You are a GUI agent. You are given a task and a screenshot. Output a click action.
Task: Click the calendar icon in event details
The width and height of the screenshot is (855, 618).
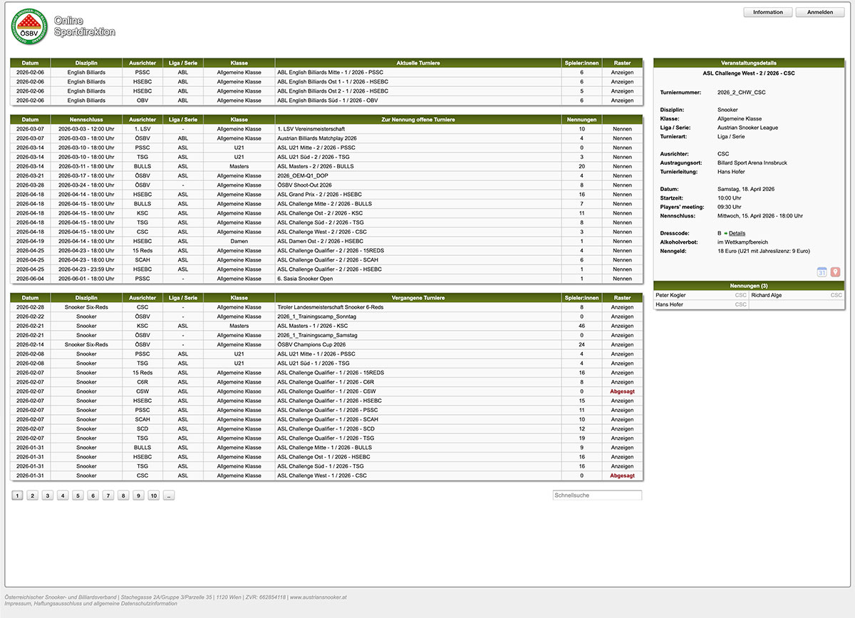(822, 272)
